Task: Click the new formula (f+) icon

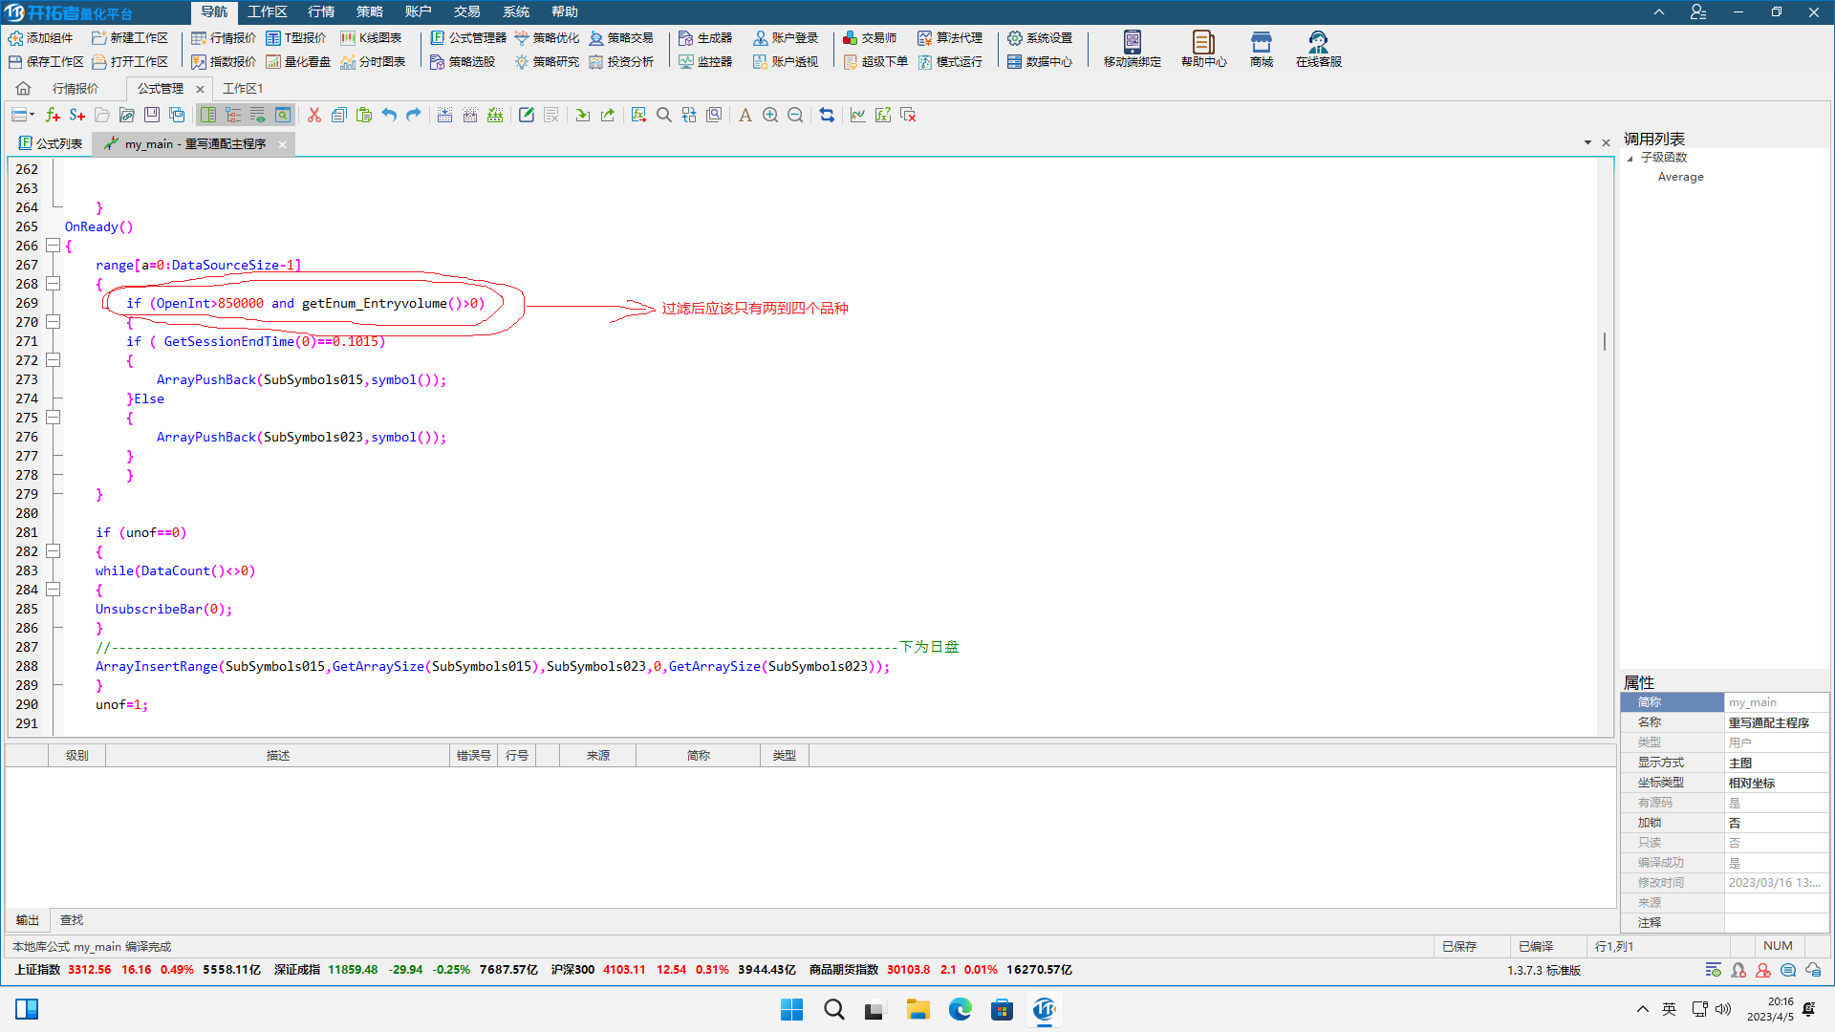Action: coord(53,115)
